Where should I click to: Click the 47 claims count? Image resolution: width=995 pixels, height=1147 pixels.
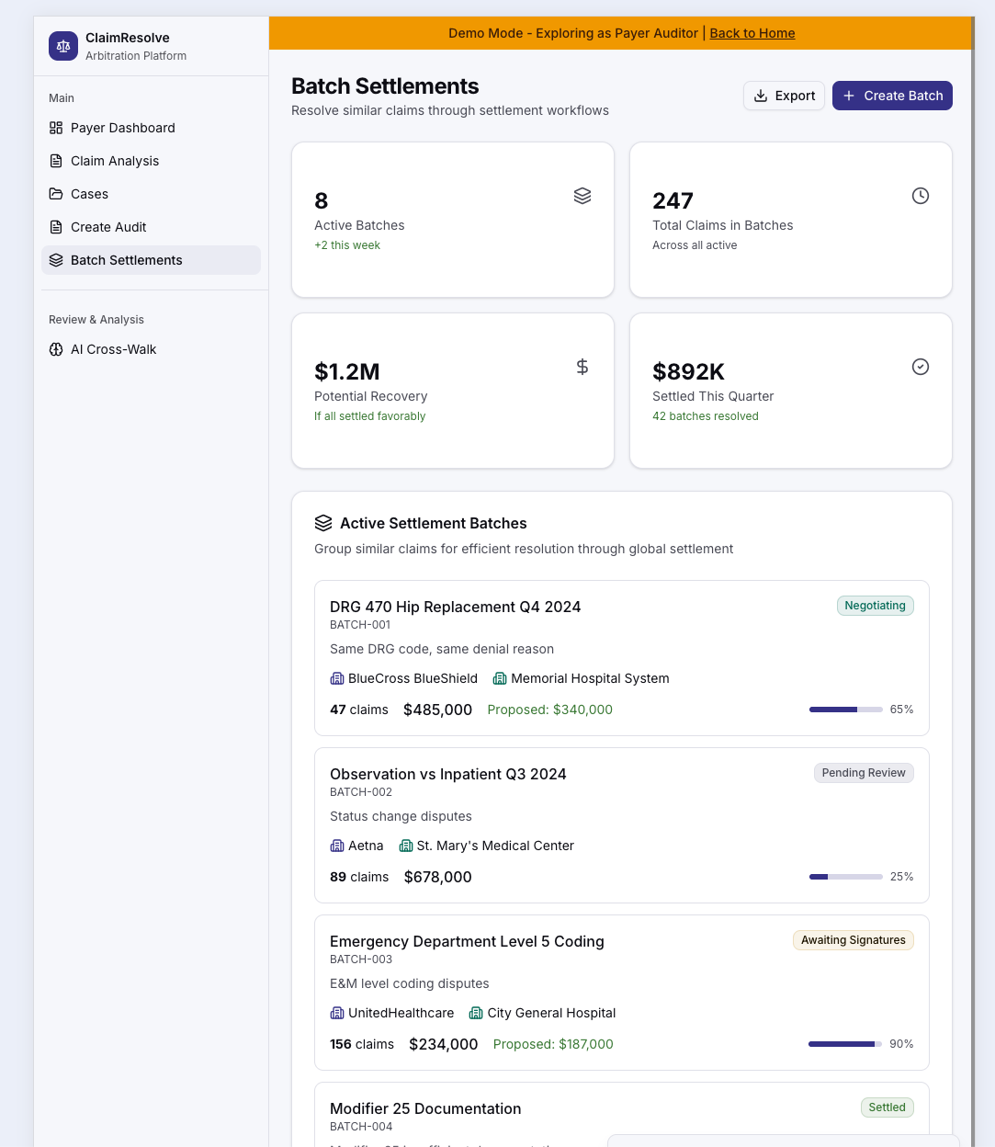pyautogui.click(x=359, y=710)
